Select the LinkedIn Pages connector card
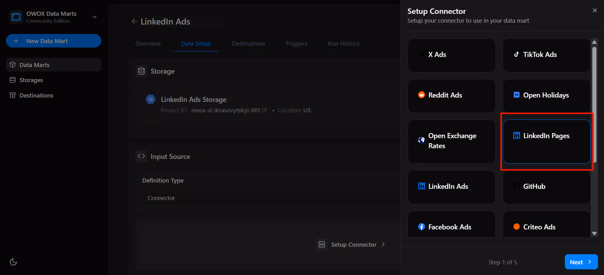 pyautogui.click(x=547, y=142)
